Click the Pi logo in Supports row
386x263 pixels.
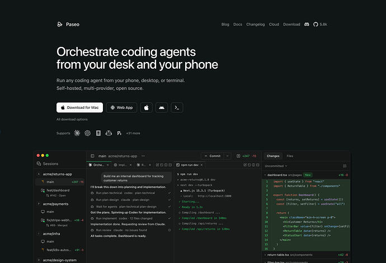pyautogui.click(x=119, y=133)
